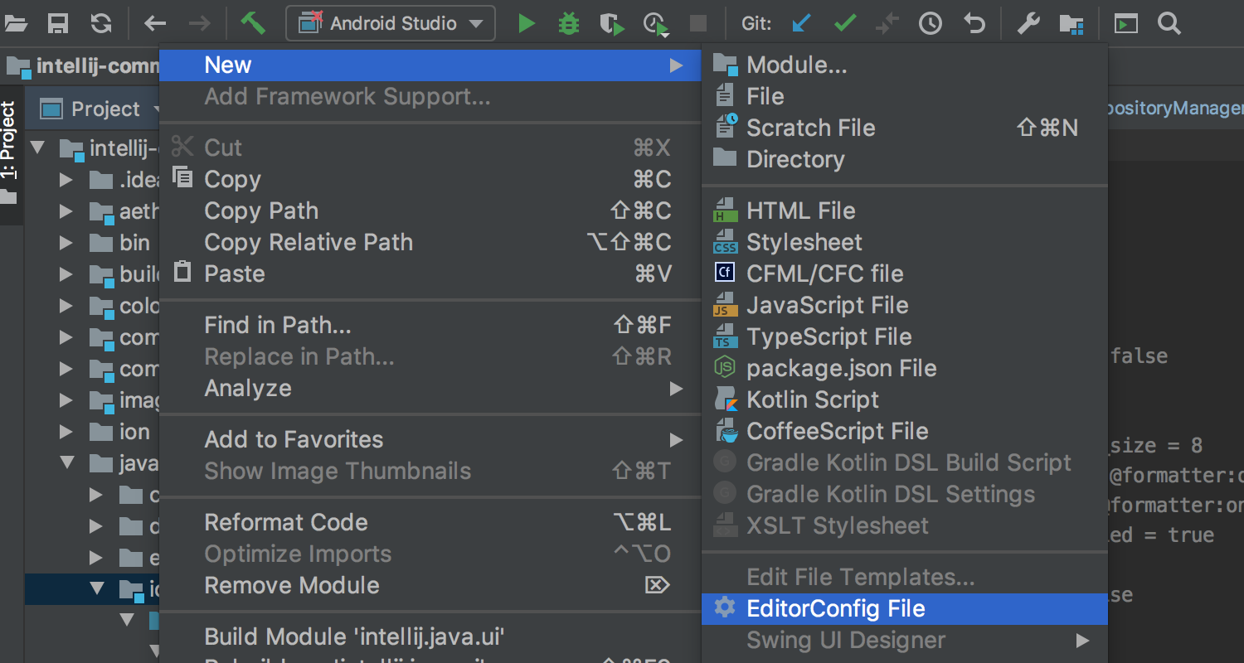Open Add to Favorites submenu
Image resolution: width=1244 pixels, height=663 pixels.
[x=430, y=439]
